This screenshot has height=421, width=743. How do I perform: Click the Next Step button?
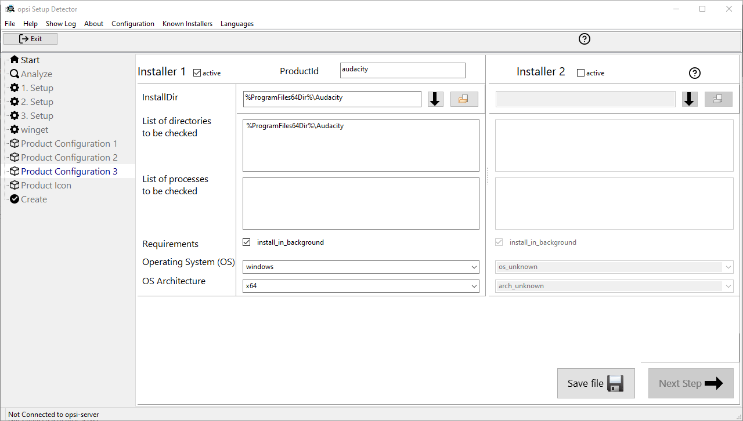[x=691, y=383]
